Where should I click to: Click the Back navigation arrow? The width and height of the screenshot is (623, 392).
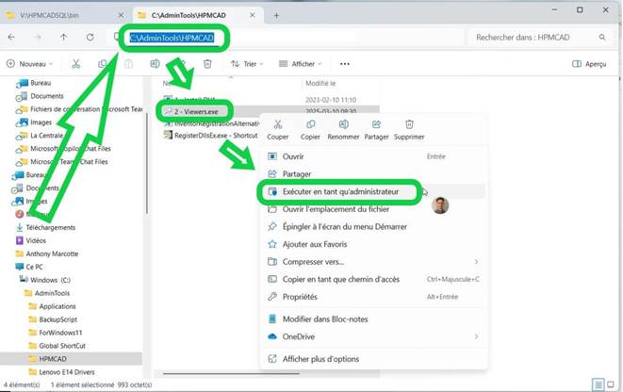pos(11,37)
